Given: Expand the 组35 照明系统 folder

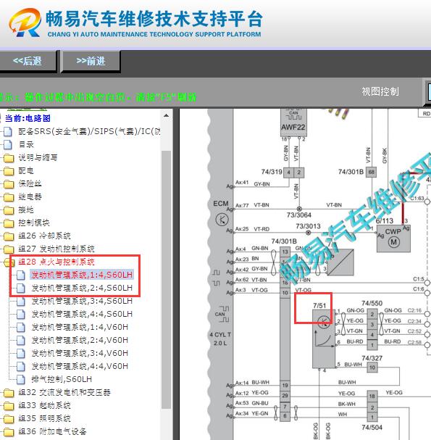Looking at the screenshot, I should click(44, 418).
